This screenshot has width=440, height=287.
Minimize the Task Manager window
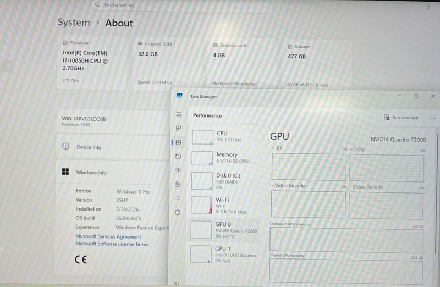tap(400, 96)
